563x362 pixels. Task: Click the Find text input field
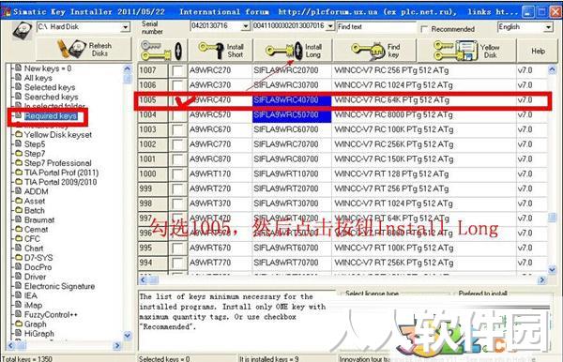pyautogui.click(x=376, y=27)
